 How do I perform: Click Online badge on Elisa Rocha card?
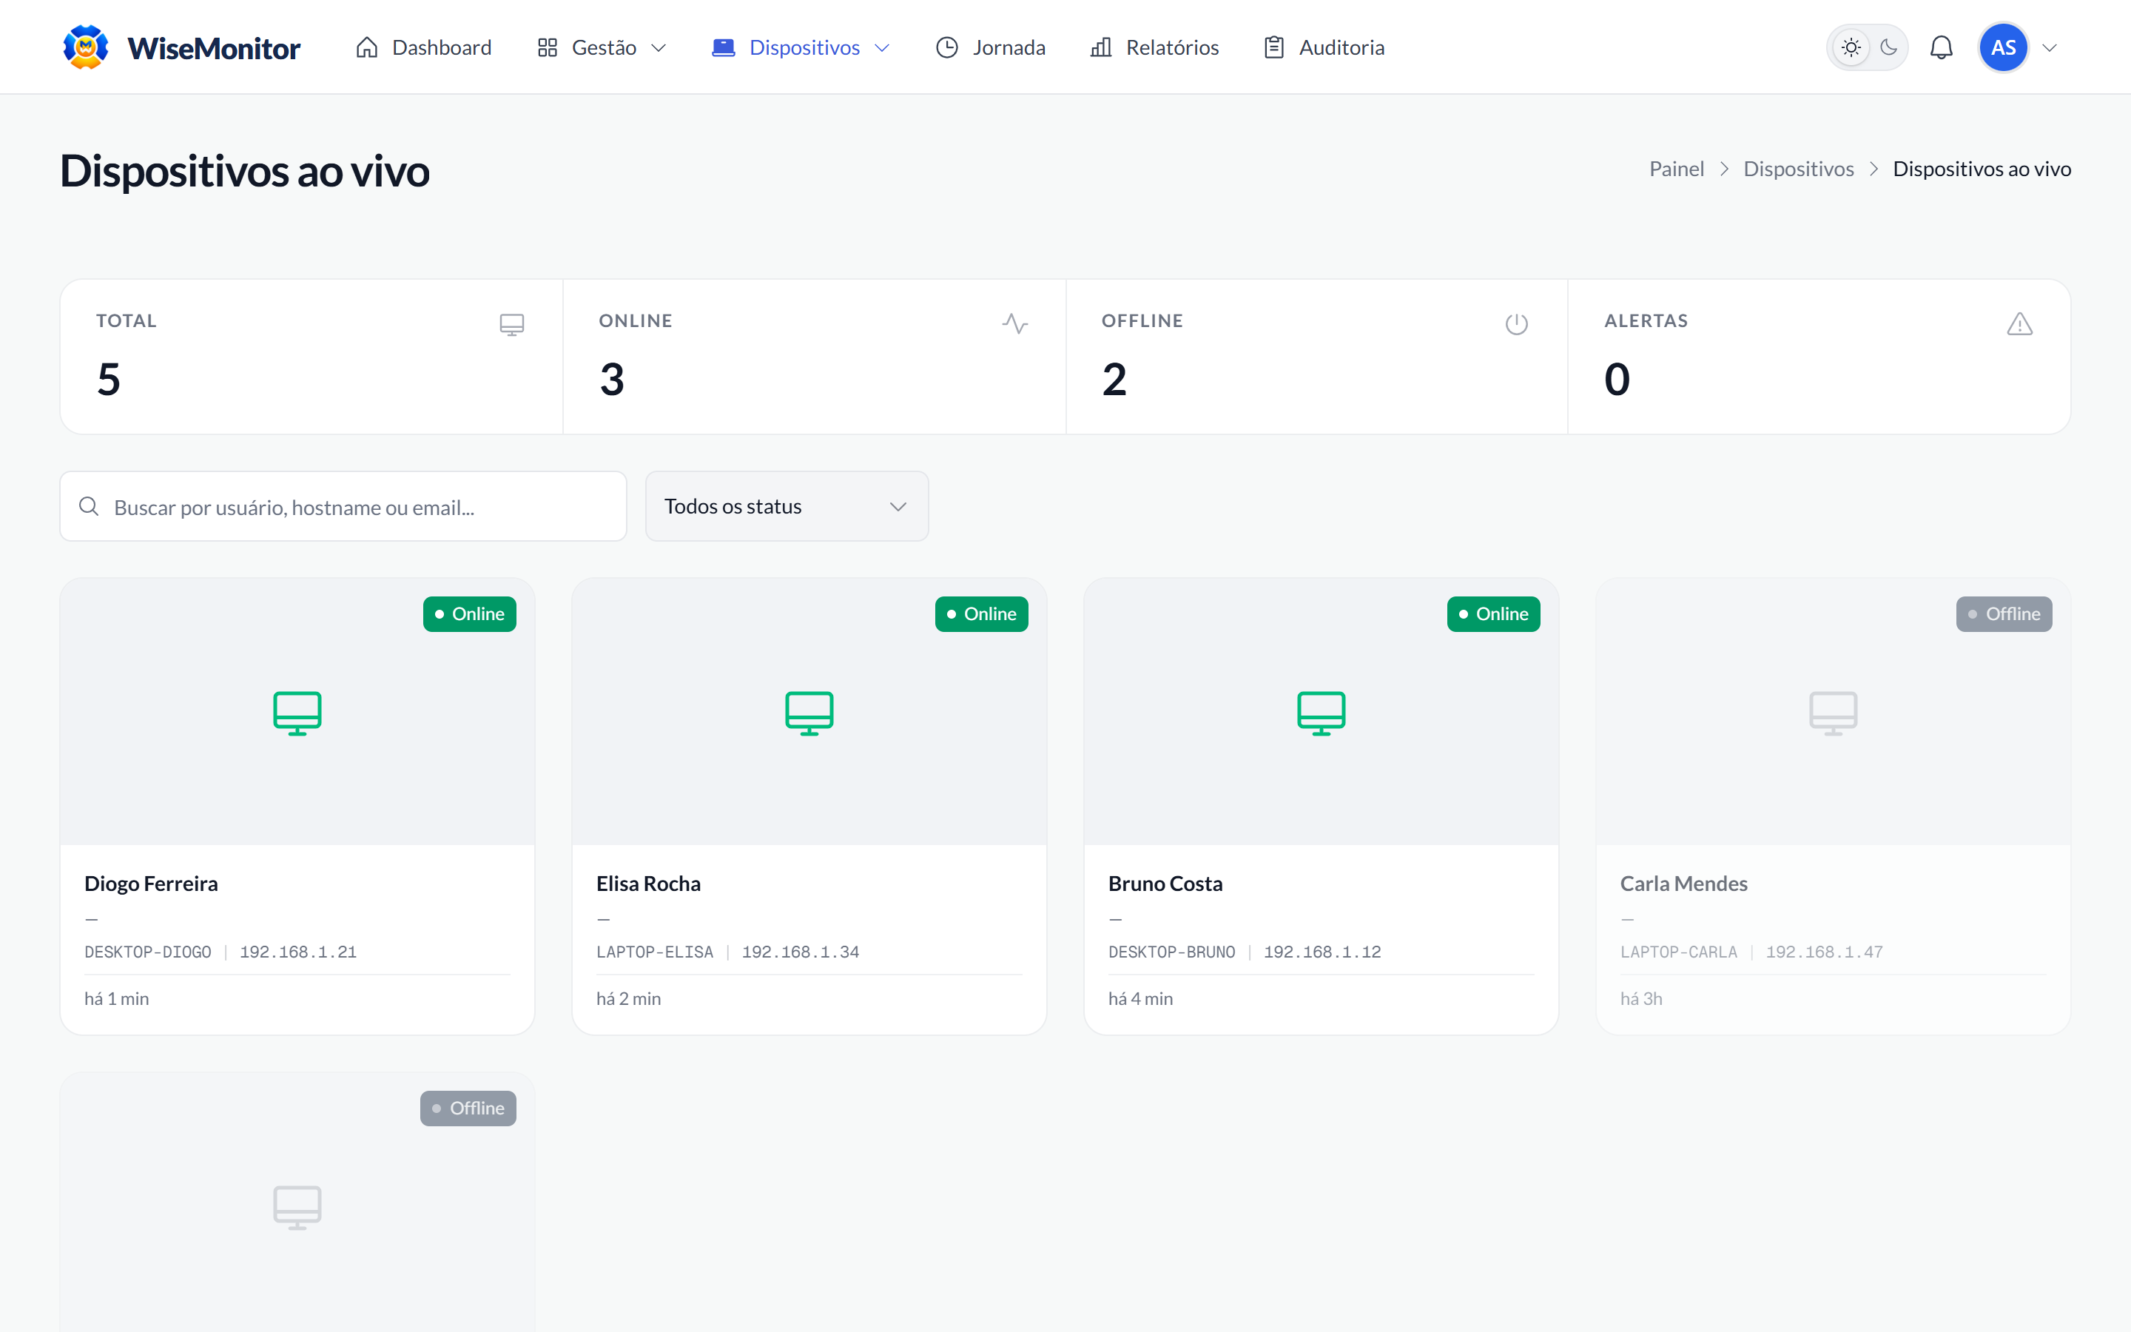981,614
